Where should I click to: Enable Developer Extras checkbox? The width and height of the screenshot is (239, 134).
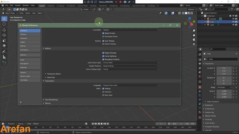tap(103, 36)
